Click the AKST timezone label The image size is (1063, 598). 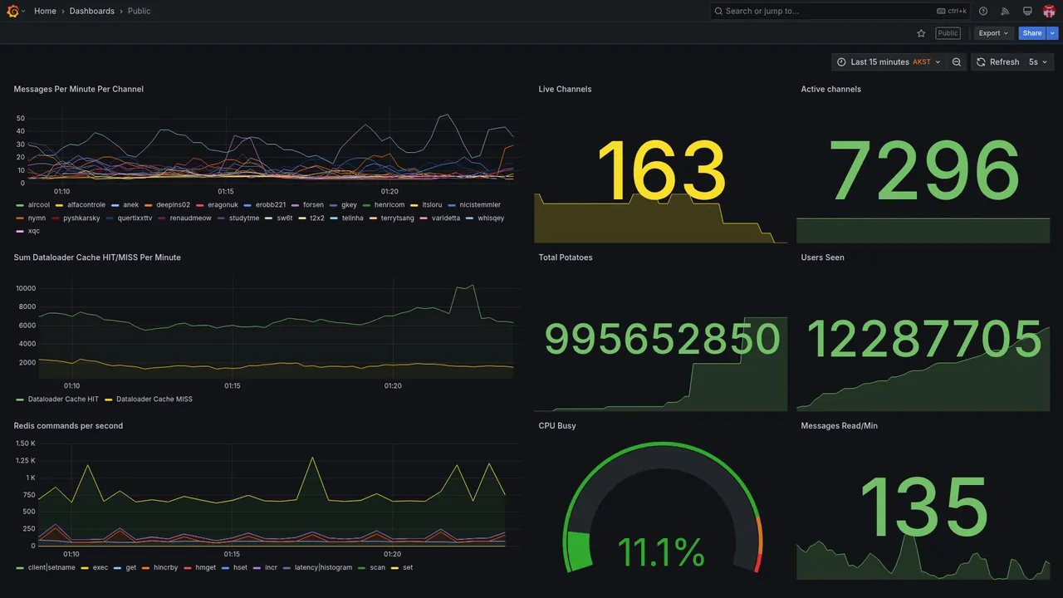coord(922,61)
